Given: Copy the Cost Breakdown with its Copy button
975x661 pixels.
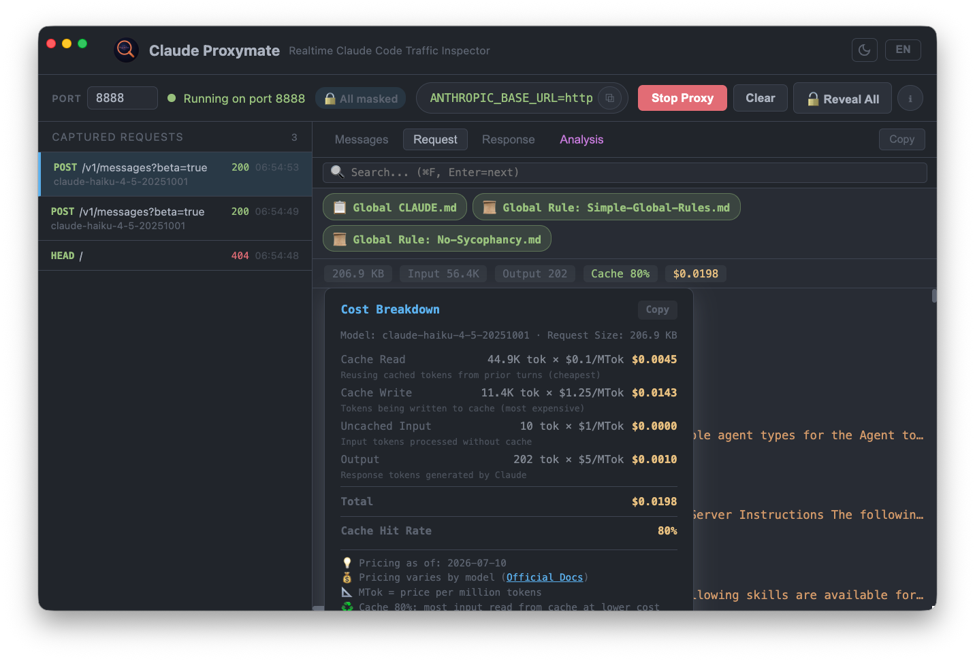Looking at the screenshot, I should 657,309.
